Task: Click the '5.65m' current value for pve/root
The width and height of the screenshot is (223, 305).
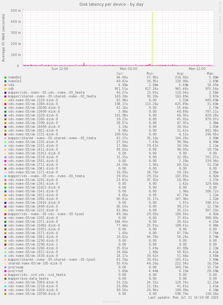Action: pos(123,271)
